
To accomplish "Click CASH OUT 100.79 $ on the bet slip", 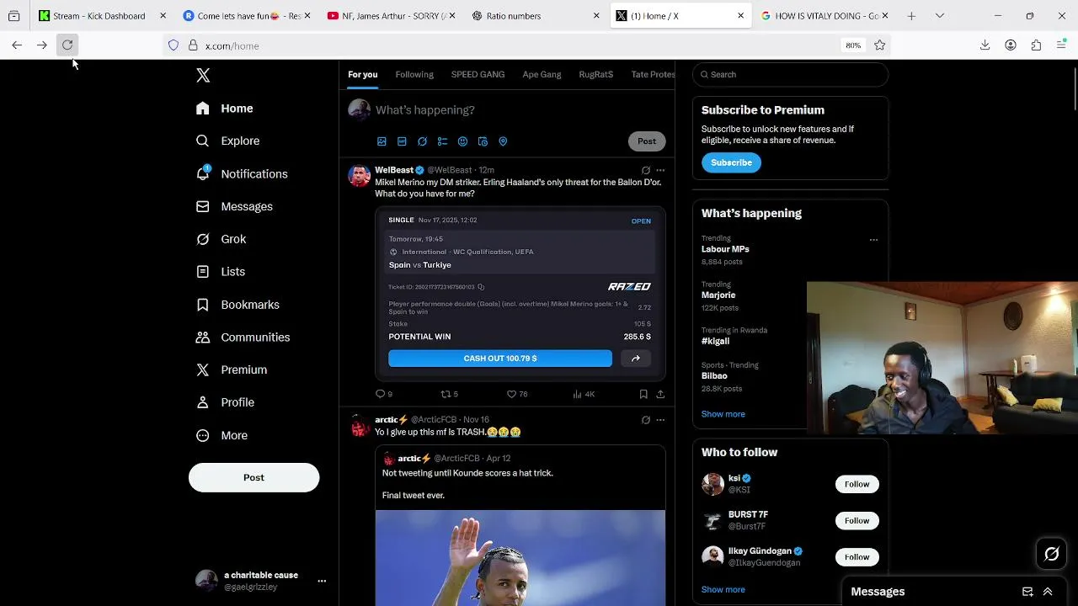I will click(500, 359).
